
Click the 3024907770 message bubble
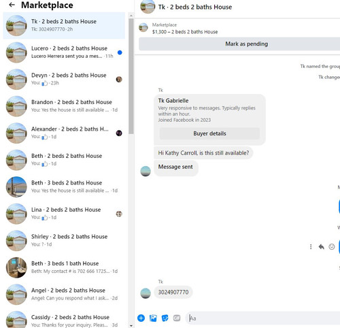[x=173, y=292]
